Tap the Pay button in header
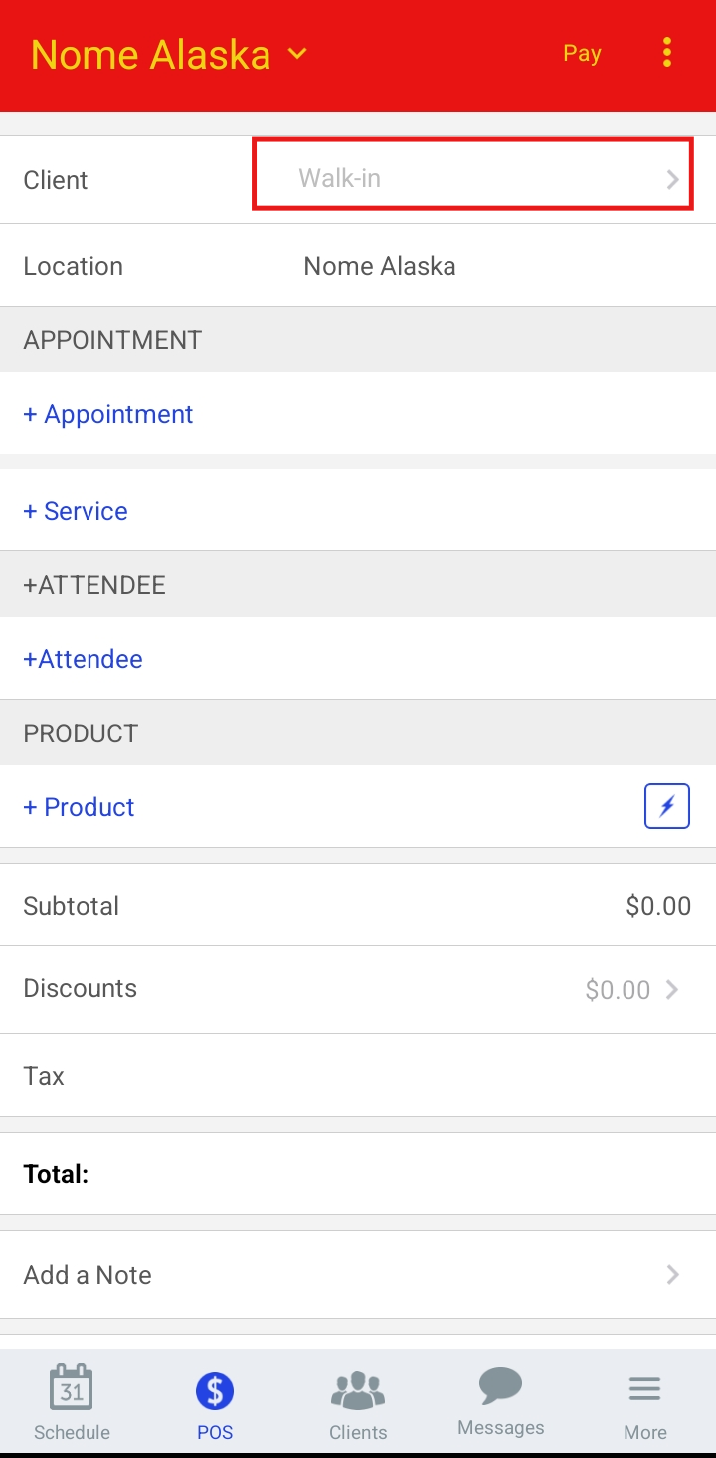This screenshot has height=1458, width=716. point(582,53)
